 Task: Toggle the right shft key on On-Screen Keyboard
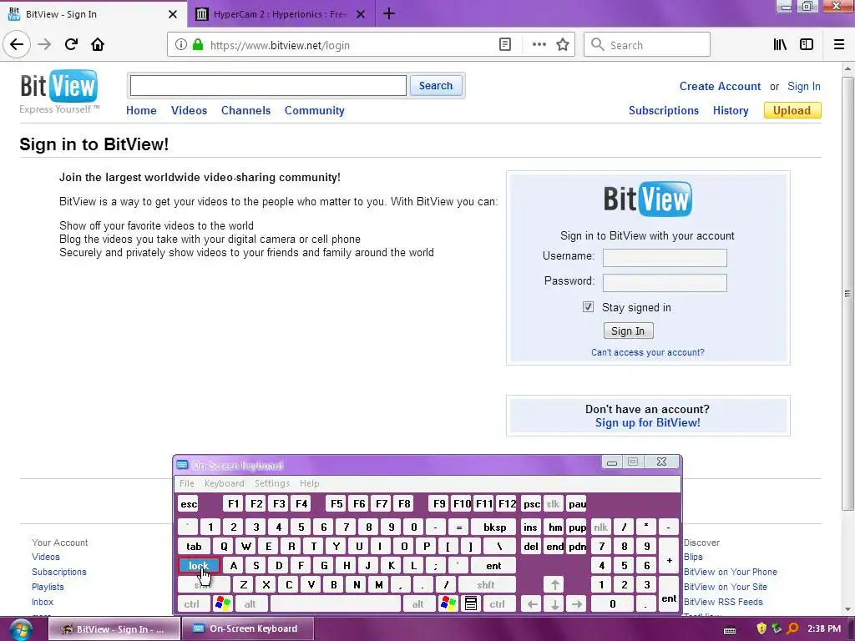coord(487,585)
